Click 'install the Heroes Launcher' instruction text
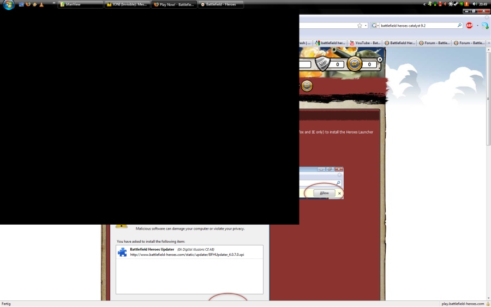 click(351, 132)
